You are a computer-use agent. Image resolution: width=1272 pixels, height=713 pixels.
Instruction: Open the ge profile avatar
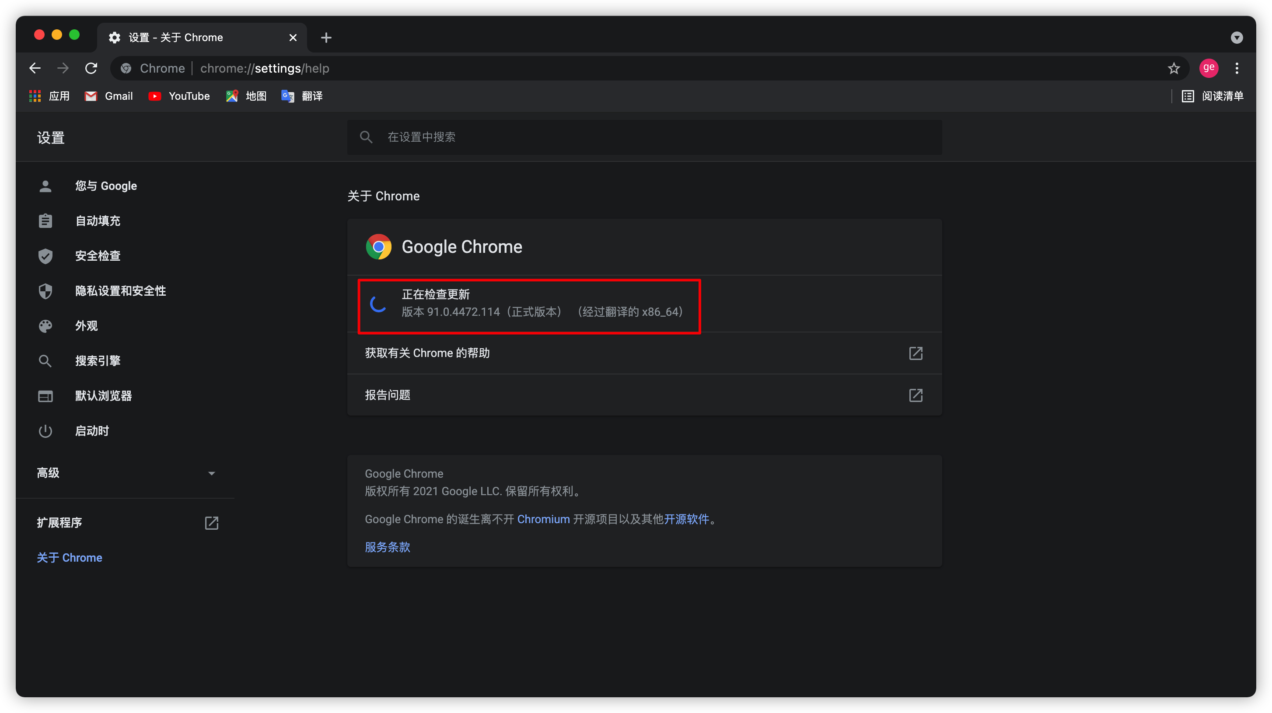(x=1208, y=68)
